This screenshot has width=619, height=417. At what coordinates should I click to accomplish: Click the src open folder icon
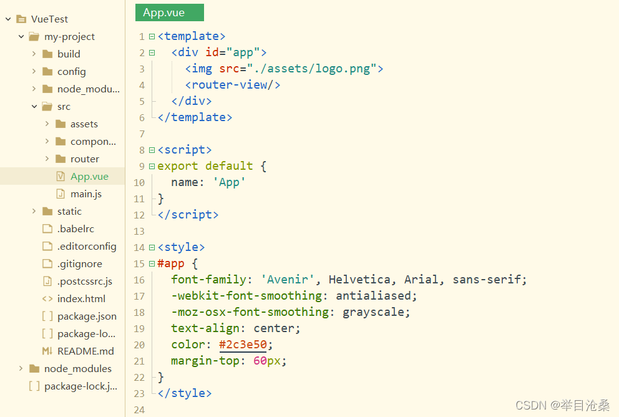tap(47, 107)
